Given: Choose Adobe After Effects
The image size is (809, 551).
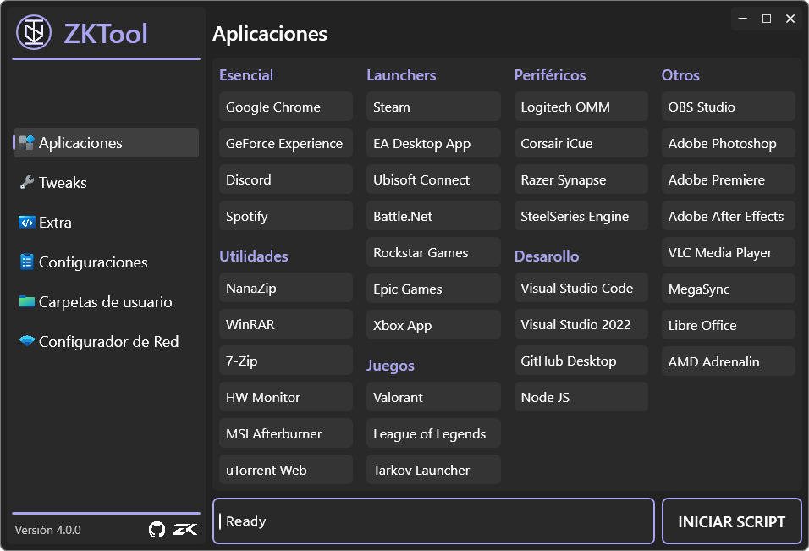Looking at the screenshot, I should pyautogui.click(x=729, y=216).
